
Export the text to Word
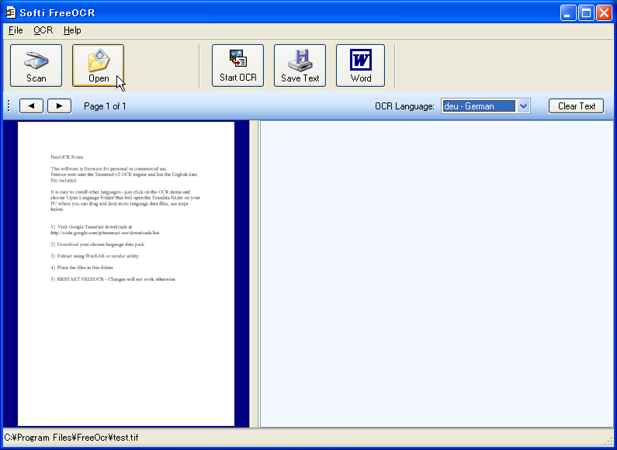[360, 65]
